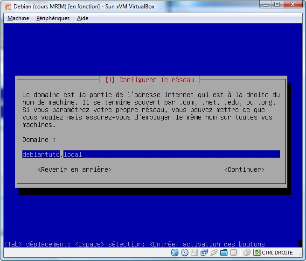Click the virtualization (V chip) status icon
The image size is (306, 261).
[x=233, y=253]
